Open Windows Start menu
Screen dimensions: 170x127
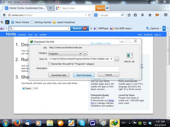click(5, 123)
